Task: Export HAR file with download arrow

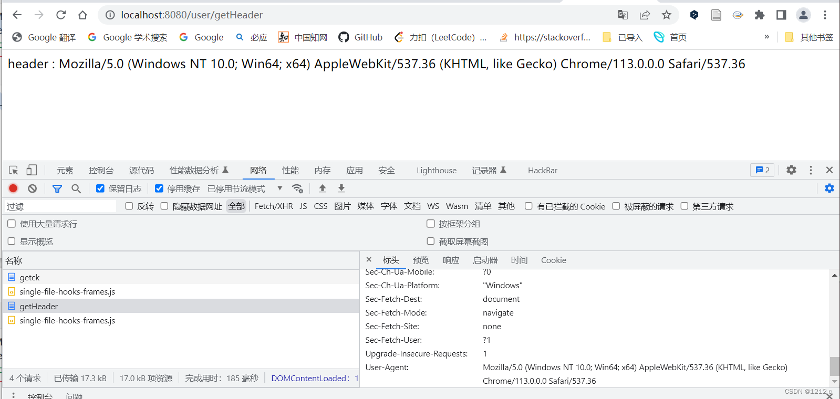Action: pyautogui.click(x=341, y=188)
